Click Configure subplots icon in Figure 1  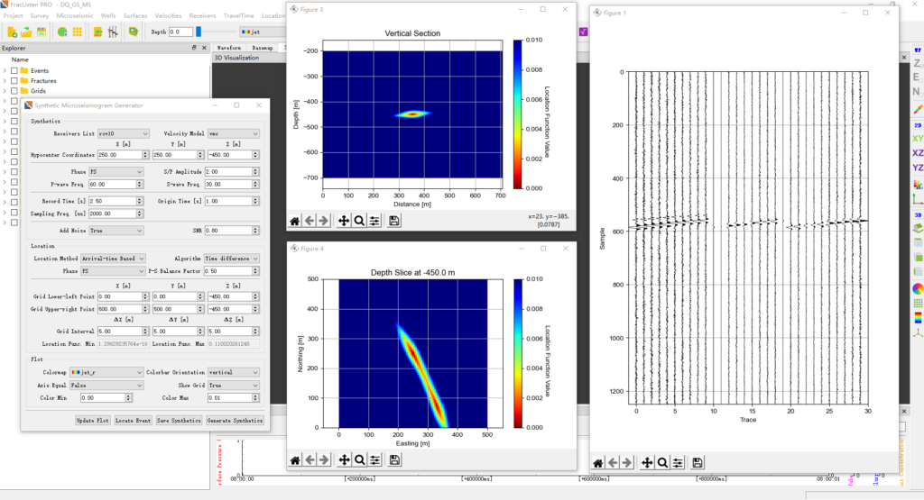pos(678,463)
